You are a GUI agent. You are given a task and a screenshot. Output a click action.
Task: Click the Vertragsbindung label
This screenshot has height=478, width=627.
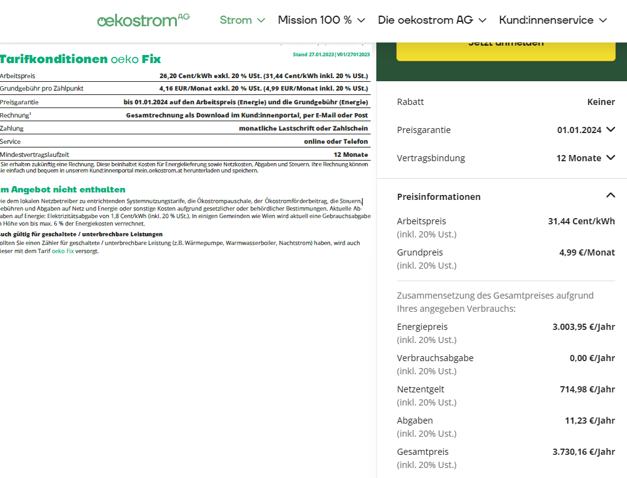(x=431, y=158)
